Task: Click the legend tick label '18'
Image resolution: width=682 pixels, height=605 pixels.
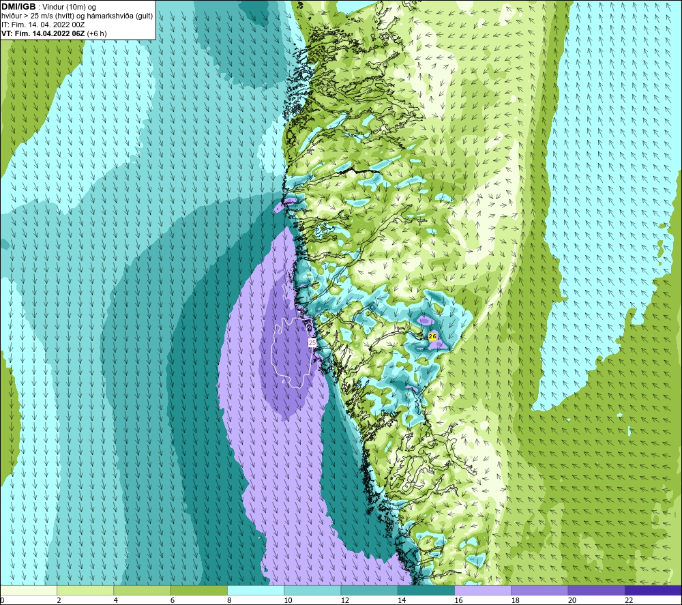Action: [x=516, y=600]
